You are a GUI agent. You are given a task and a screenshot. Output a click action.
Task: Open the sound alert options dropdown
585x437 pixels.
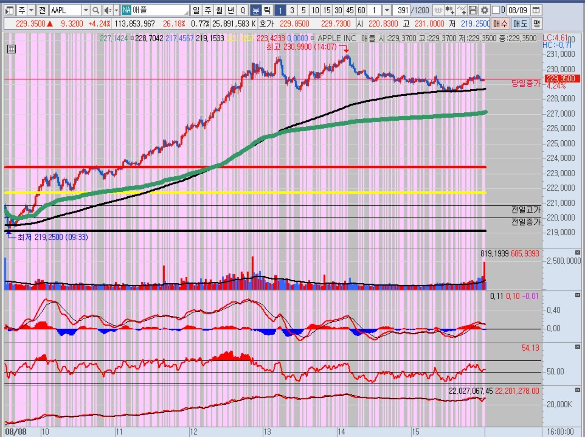point(116,10)
